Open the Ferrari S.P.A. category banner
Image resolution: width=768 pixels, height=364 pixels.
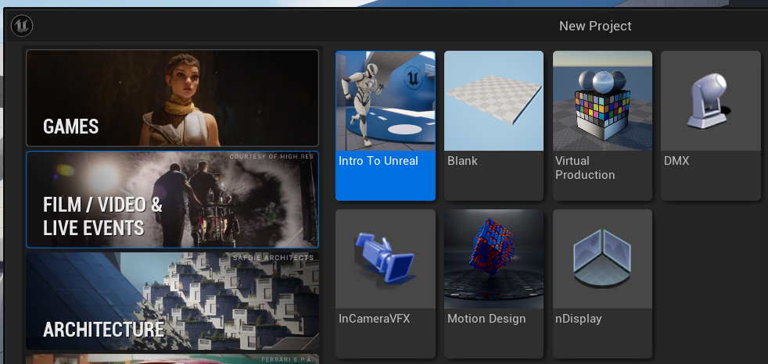172,359
